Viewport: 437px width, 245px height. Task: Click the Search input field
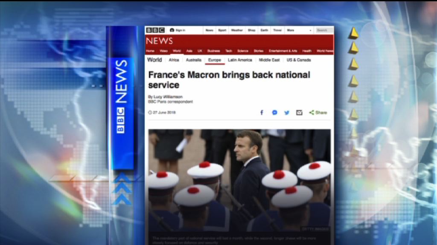[324, 30]
